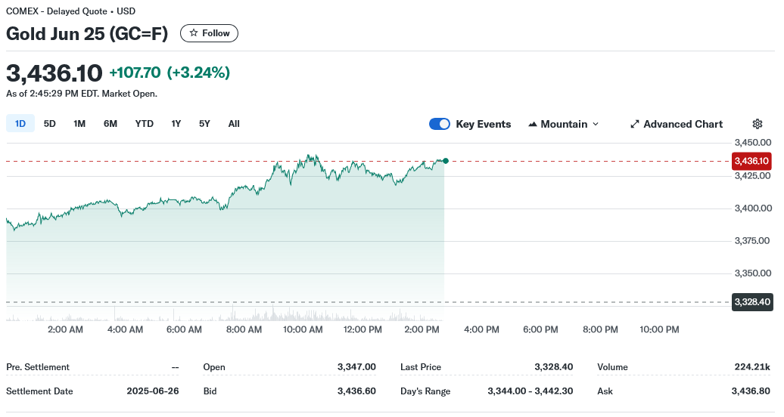
Task: Select the 5D range tab
Action: 49,123
